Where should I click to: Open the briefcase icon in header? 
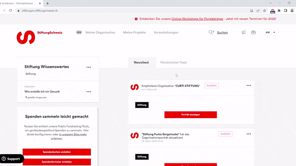[253, 32]
